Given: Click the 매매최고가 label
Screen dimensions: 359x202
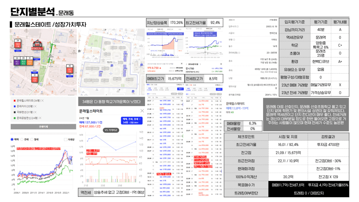Looking at the screenshot, I should click(155, 79).
